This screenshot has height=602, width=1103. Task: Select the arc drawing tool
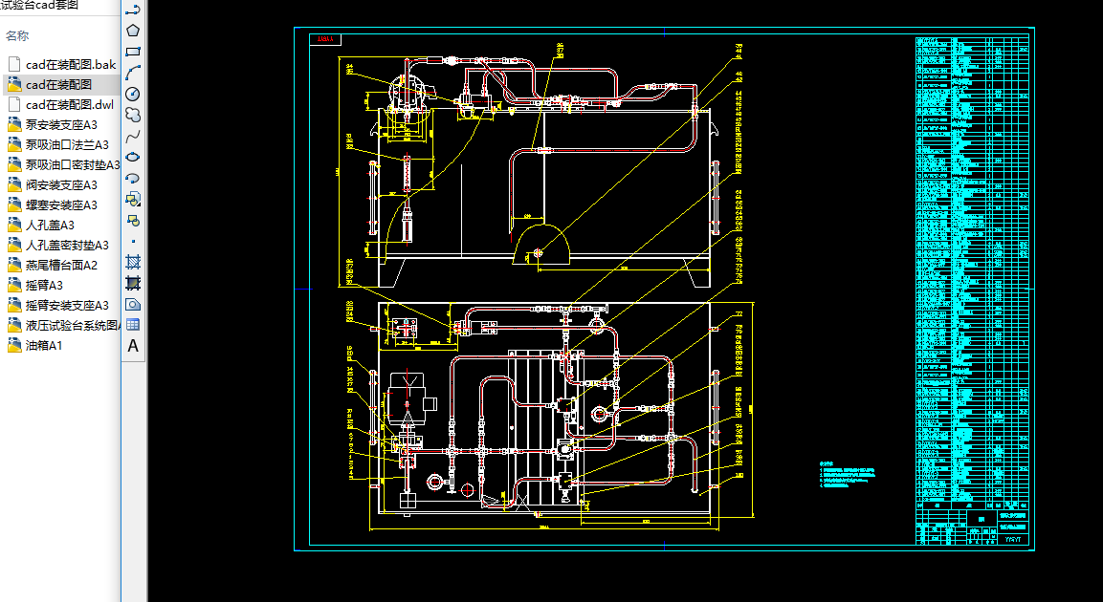[x=133, y=72]
